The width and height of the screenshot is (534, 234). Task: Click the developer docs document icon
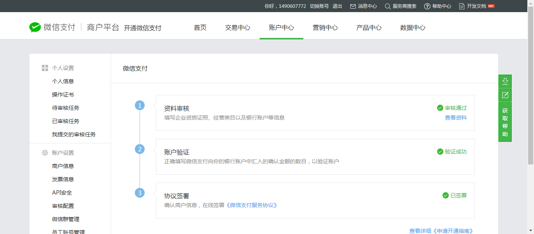point(462,6)
